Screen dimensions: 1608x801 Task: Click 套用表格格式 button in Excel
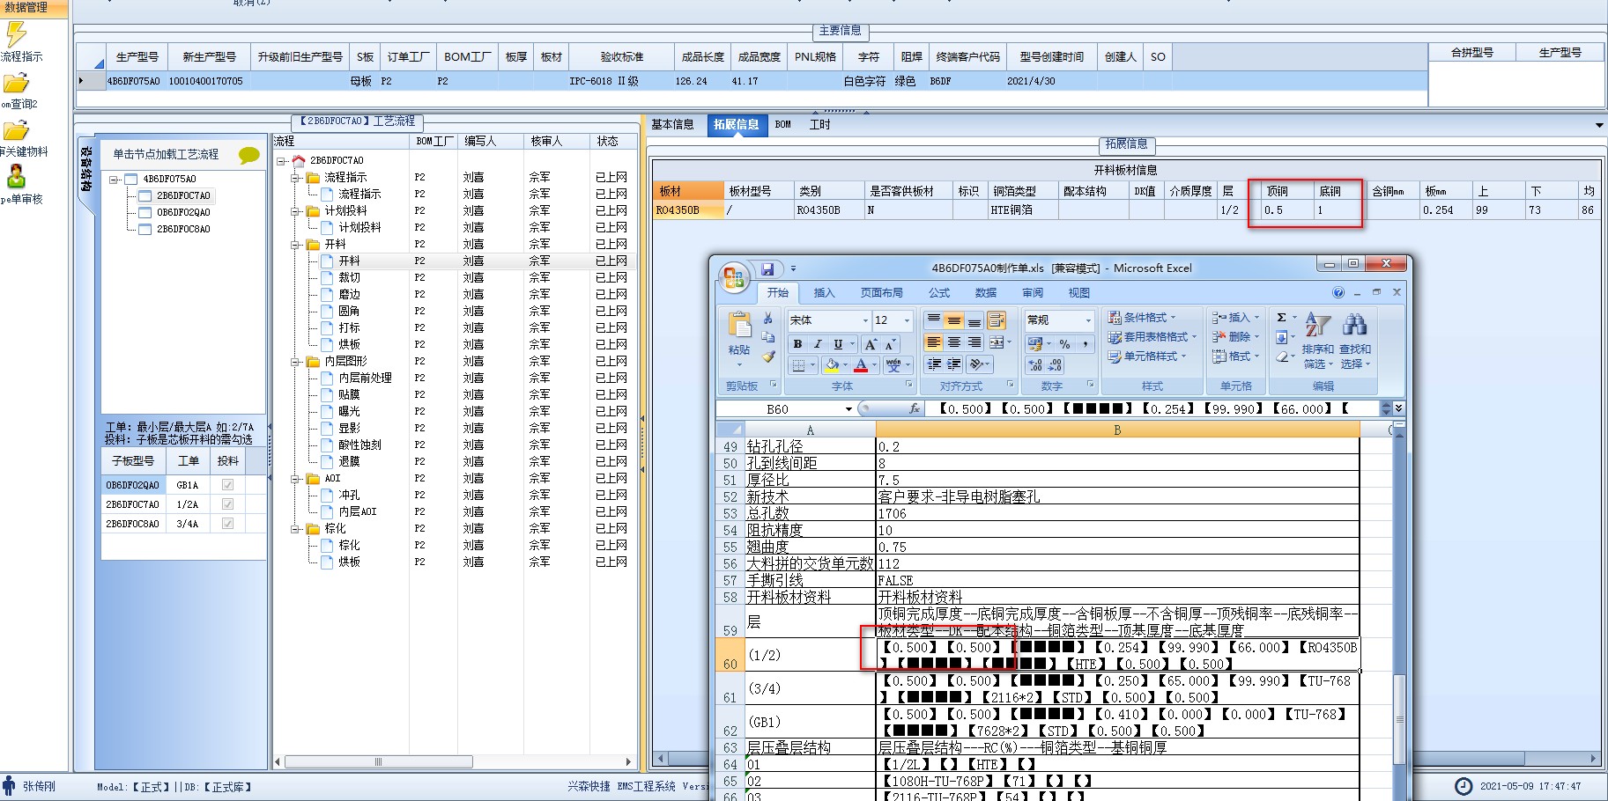[1152, 337]
